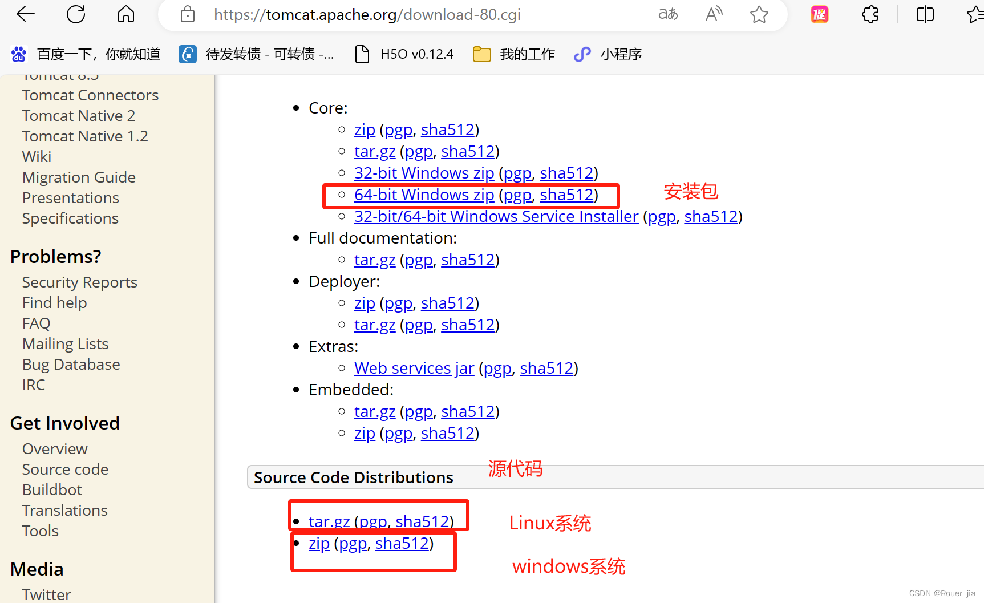
Task: Open pgp for Core zip
Action: click(399, 130)
